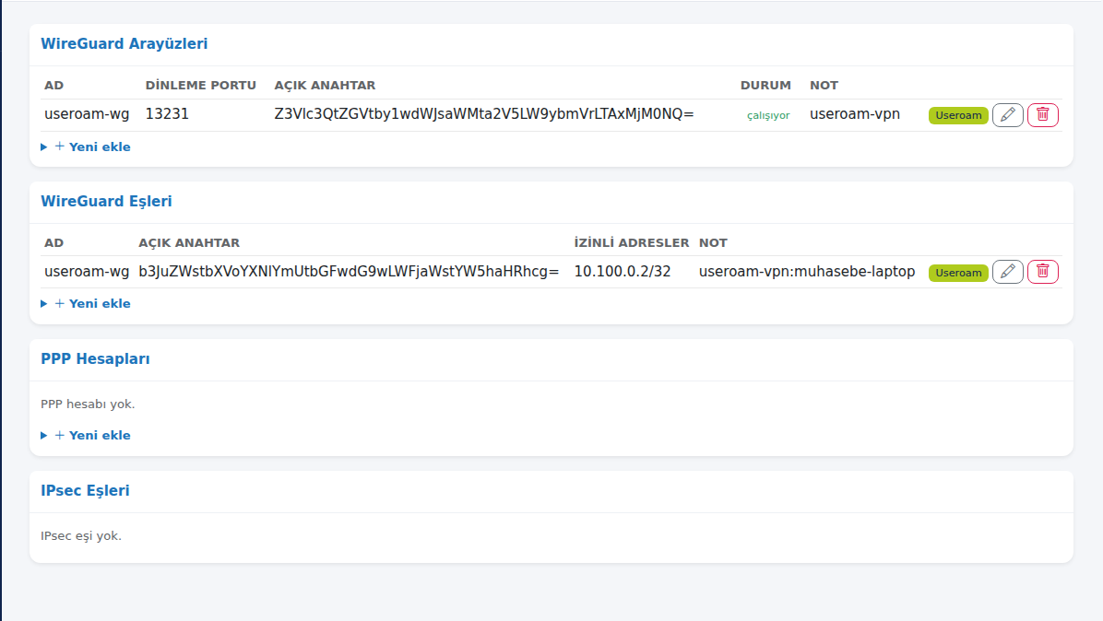
Task: Click the İZİNLİ ADRESLER column header
Action: click(632, 242)
